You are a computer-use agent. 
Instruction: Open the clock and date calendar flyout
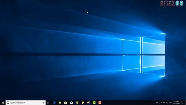176,103
